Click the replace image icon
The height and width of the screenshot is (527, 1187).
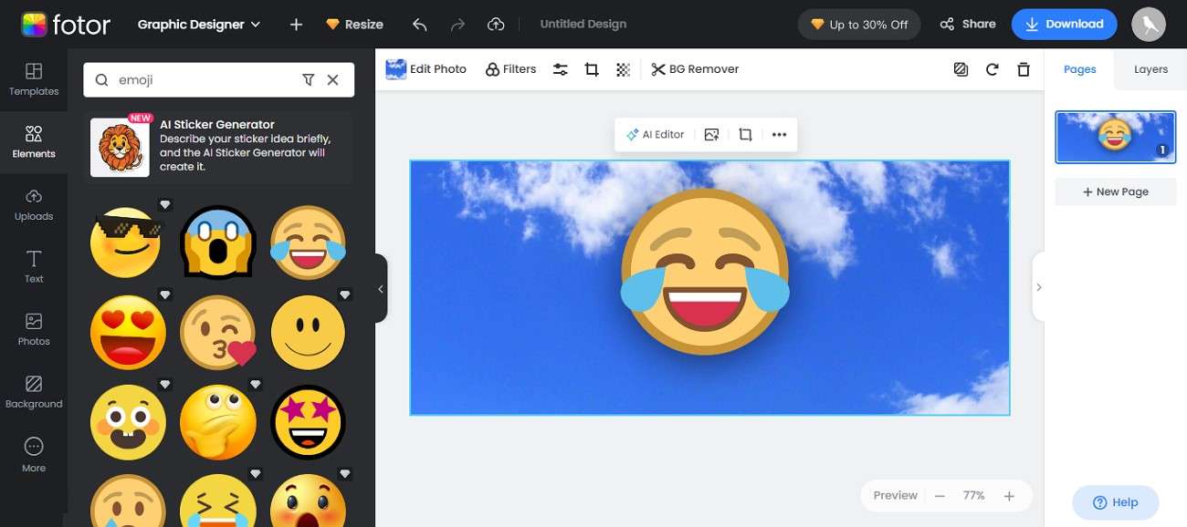(712, 134)
